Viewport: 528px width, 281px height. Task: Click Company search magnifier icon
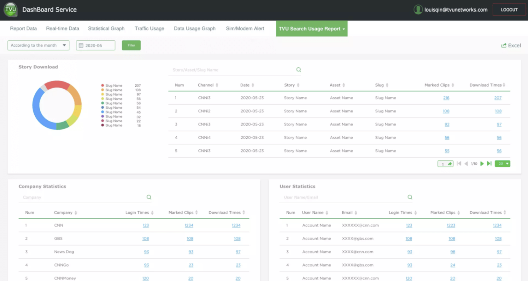point(149,197)
